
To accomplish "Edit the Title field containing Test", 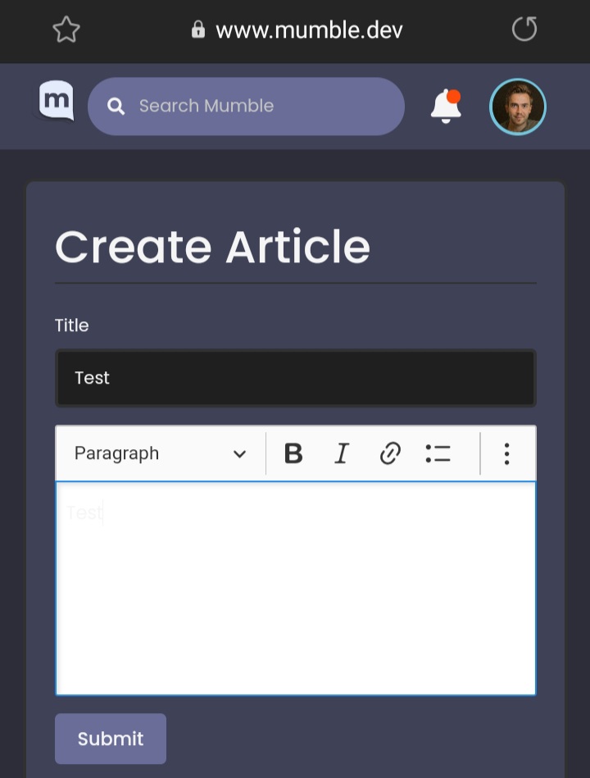I will click(x=295, y=378).
